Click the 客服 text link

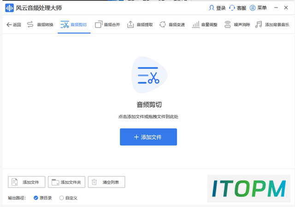[242, 8]
